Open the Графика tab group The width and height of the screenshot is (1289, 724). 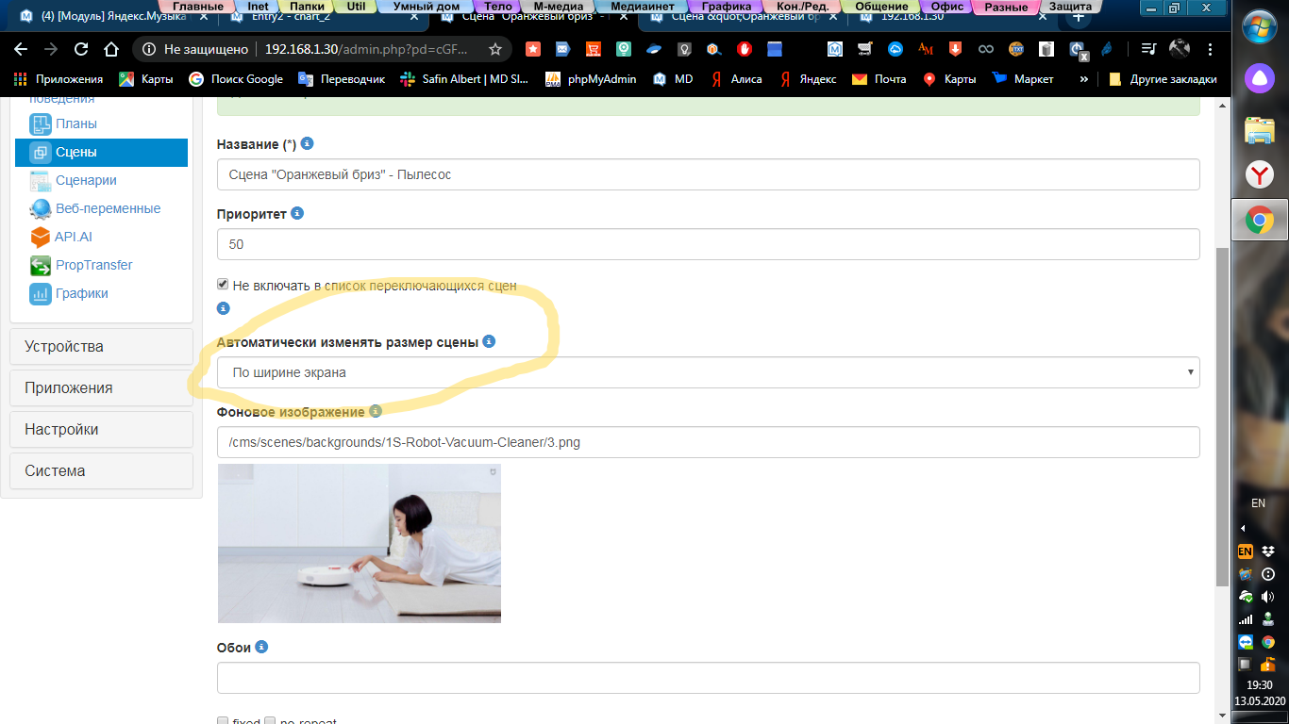point(727,7)
